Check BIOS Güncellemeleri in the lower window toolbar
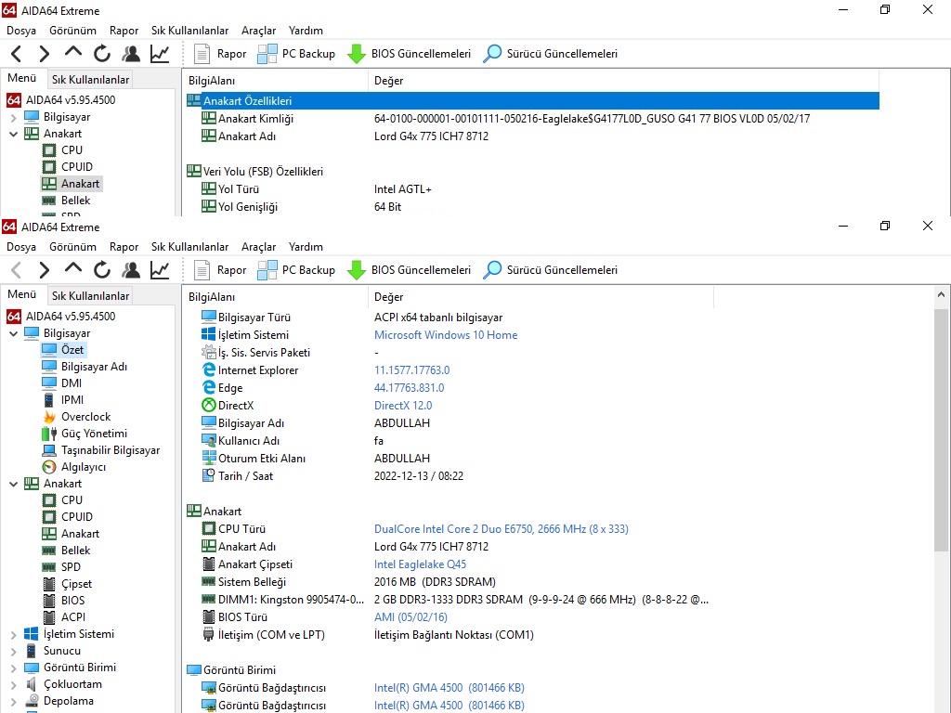This screenshot has width=951, height=713. pyautogui.click(x=410, y=270)
